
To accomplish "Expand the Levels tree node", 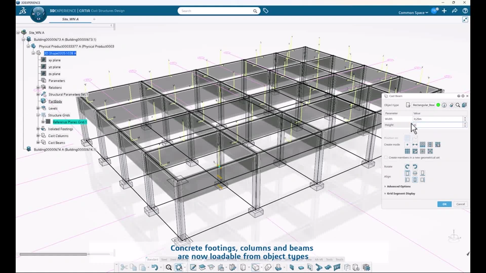I will pyautogui.click(x=38, y=108).
